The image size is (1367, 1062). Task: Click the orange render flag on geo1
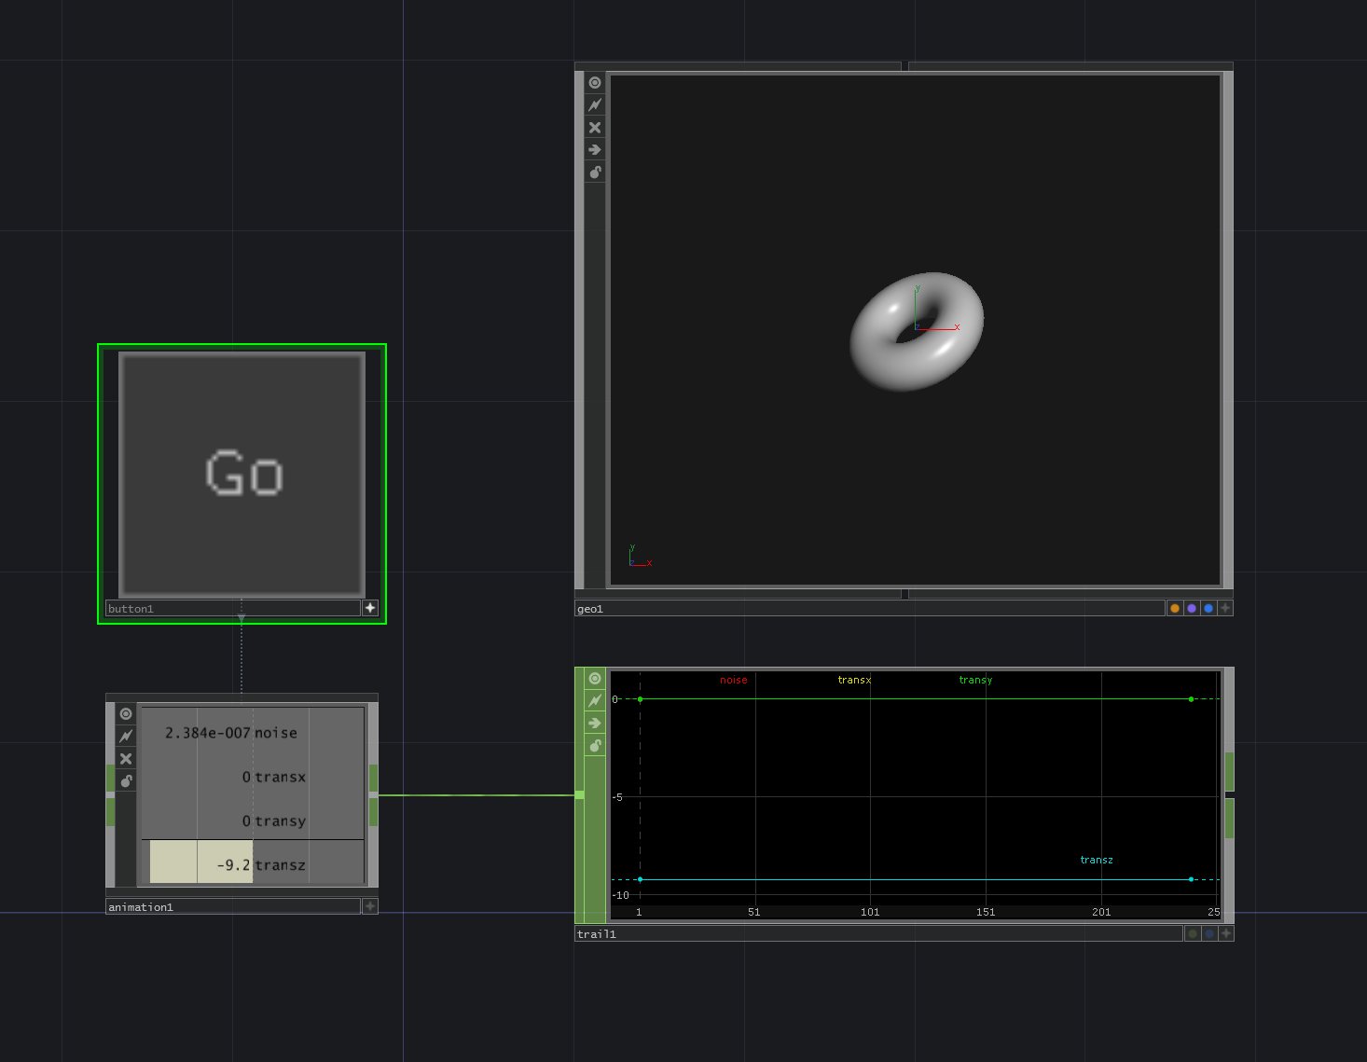(x=1175, y=609)
